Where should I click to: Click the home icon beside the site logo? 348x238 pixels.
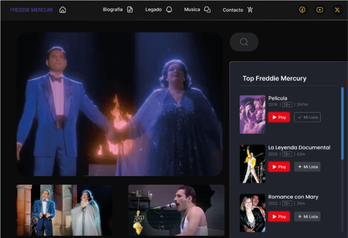63,10
